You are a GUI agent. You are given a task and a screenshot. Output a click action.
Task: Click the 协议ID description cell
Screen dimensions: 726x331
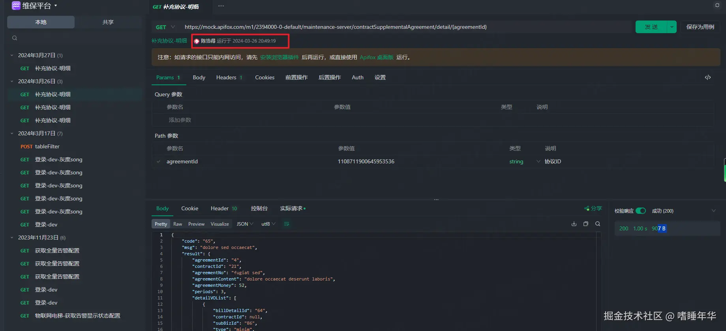coord(553,161)
